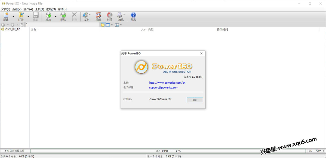Click the list view mode icon
This screenshot has height=158, width=326.
click(108, 25)
